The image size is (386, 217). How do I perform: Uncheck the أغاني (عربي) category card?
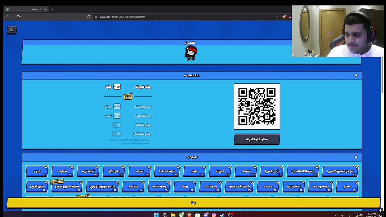[x=272, y=171]
